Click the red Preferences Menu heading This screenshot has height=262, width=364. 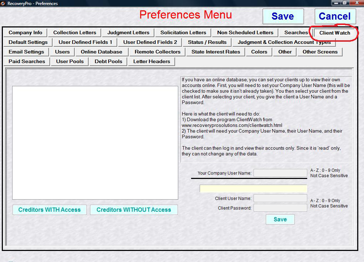pyautogui.click(x=186, y=15)
